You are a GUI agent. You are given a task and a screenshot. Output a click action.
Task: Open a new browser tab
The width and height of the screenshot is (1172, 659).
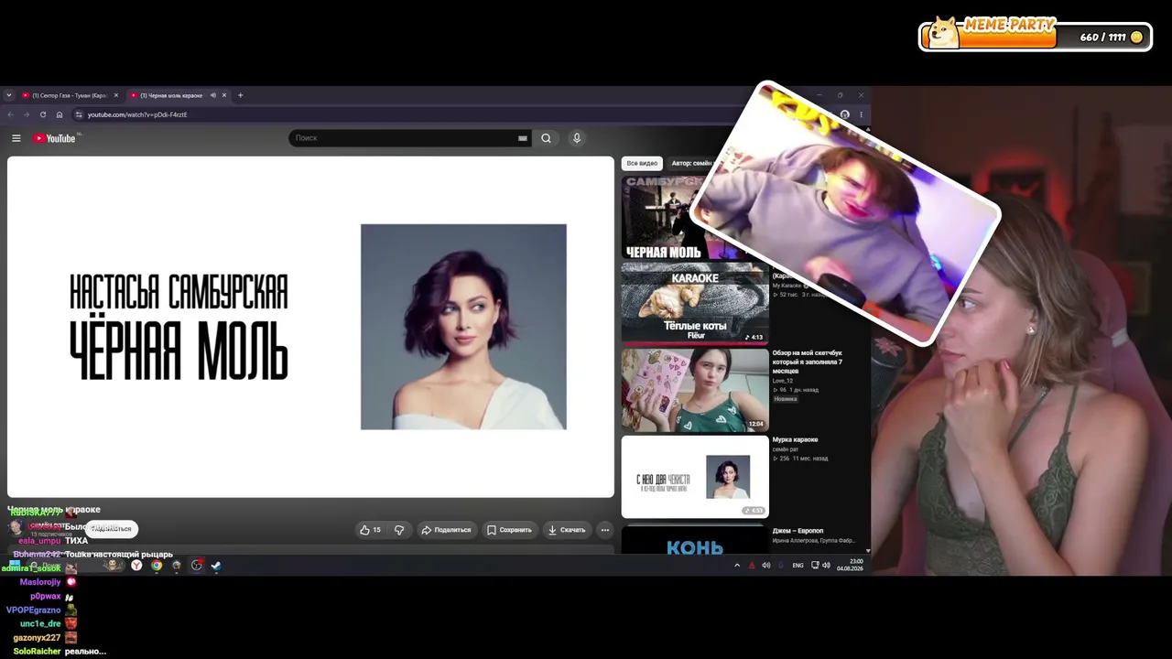[x=241, y=95]
